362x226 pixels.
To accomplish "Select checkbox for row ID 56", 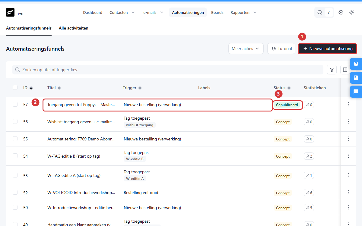I will click(15, 121).
